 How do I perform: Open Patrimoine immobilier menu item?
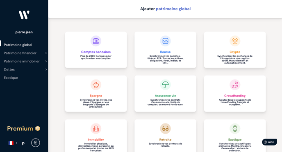22,62
